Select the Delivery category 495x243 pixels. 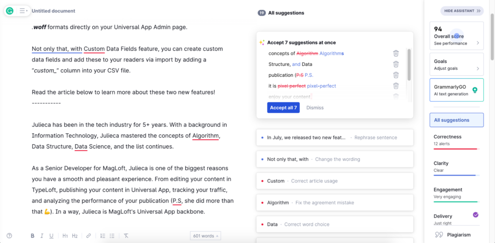(456, 219)
